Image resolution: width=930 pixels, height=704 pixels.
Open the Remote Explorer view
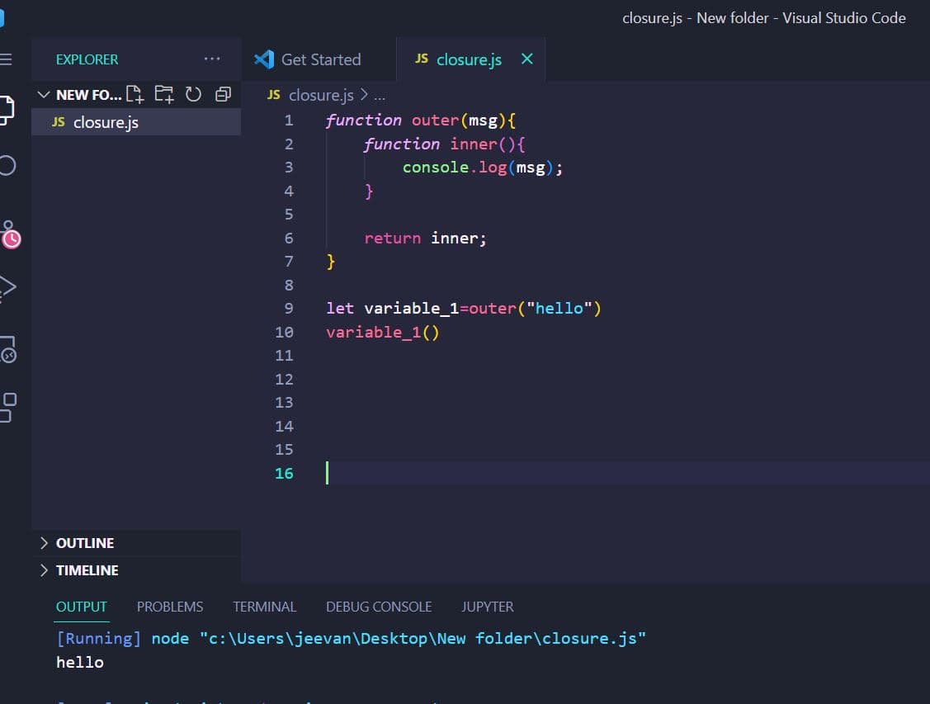[8, 349]
